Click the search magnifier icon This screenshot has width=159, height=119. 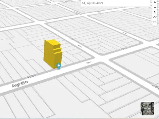coord(84,3)
